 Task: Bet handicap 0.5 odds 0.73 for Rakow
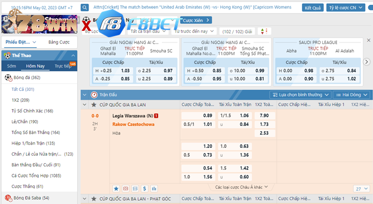pyautogui.click(x=198, y=155)
